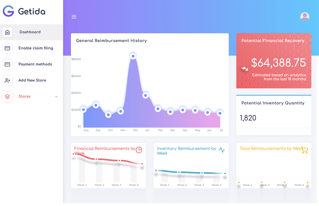Click the Potential Financial Recovery heading
Image resolution: width=319 pixels, height=206 pixels.
(273, 41)
